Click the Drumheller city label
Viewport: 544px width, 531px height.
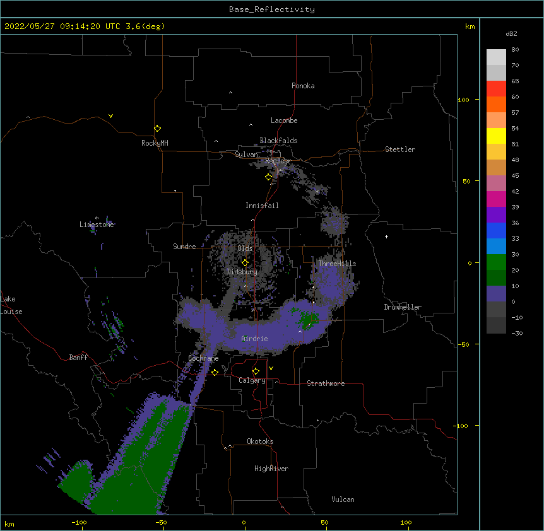click(x=403, y=307)
